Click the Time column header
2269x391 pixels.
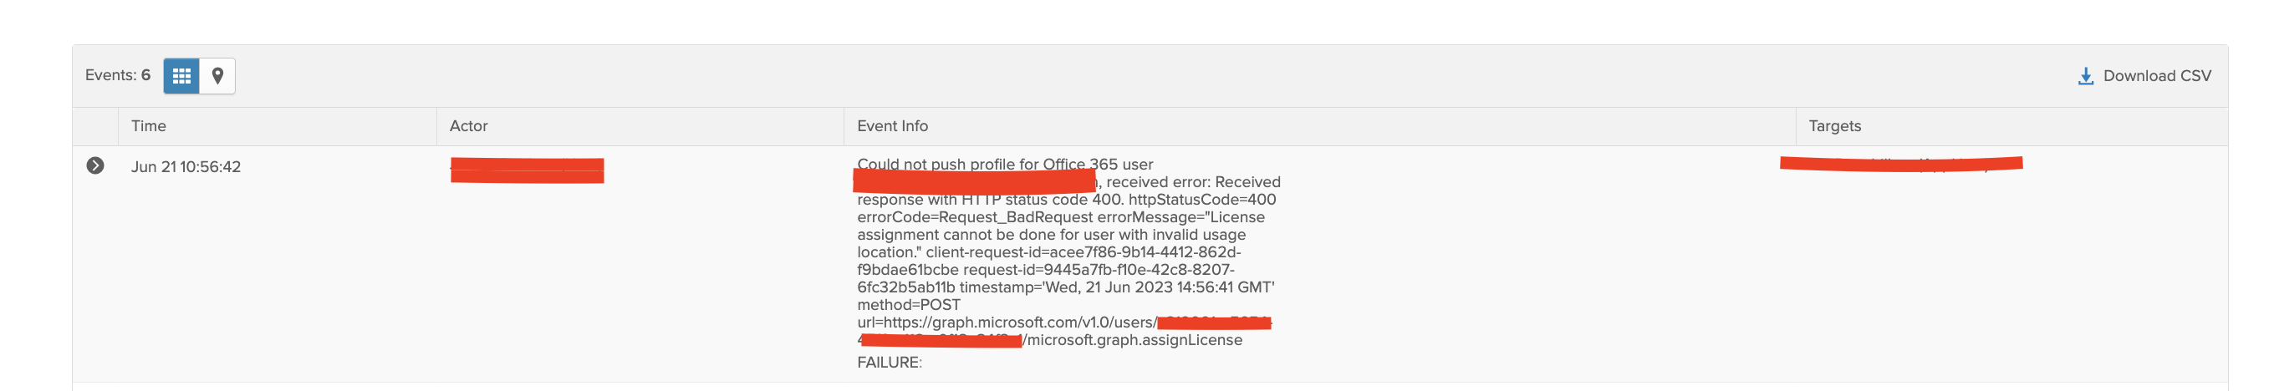pyautogui.click(x=149, y=126)
